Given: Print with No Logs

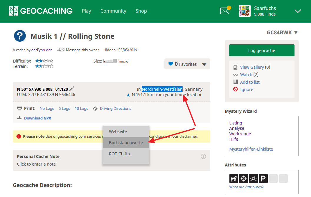Looking at the screenshot, I should tap(47, 108).
